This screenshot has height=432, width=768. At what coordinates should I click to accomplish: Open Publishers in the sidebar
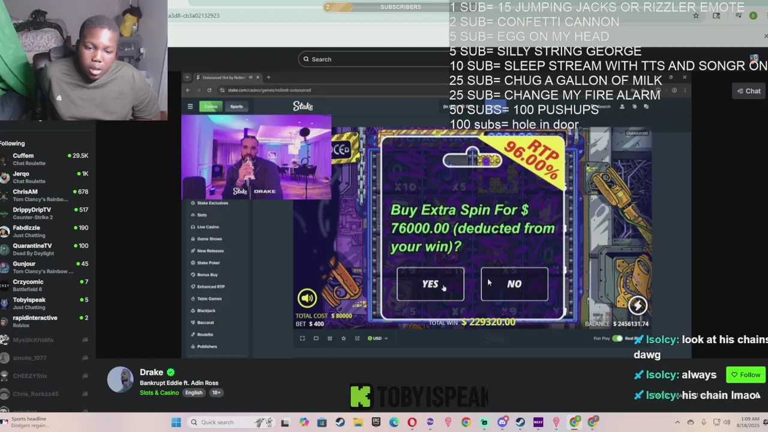click(x=204, y=346)
